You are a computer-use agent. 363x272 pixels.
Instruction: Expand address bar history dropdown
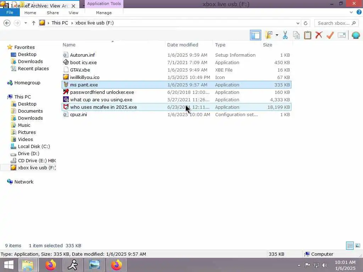[298, 23]
